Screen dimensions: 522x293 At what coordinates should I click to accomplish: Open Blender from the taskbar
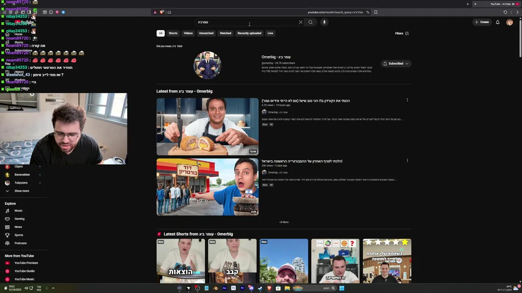click(215, 288)
